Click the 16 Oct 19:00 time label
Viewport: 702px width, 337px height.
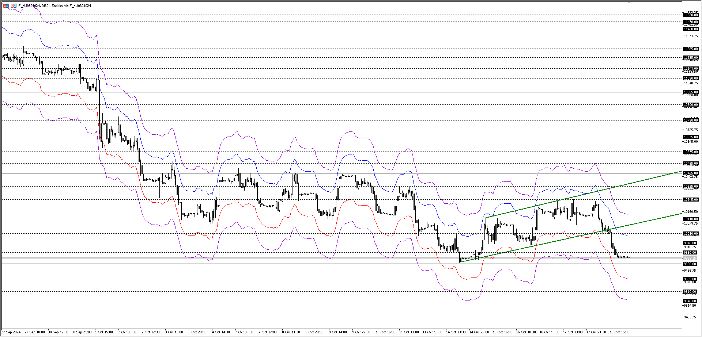coord(550,332)
